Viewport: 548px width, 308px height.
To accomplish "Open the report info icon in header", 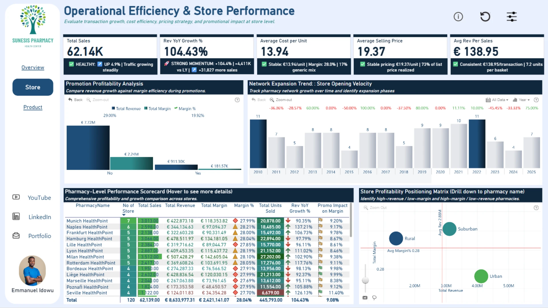I will pyautogui.click(x=458, y=17).
